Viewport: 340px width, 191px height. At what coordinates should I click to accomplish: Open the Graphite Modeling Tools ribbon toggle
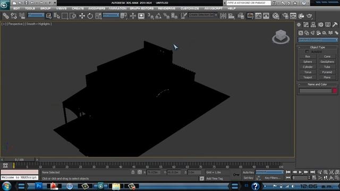pos(250,16)
